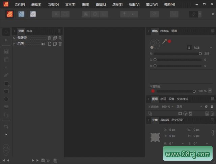Open the 文件[F] menu

pos(20,5)
